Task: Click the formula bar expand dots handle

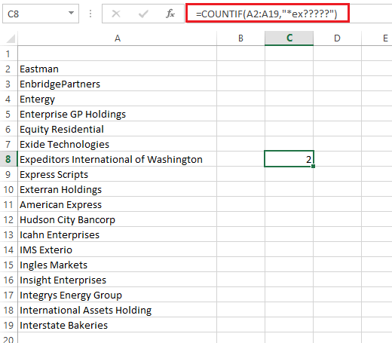Action: [90, 14]
